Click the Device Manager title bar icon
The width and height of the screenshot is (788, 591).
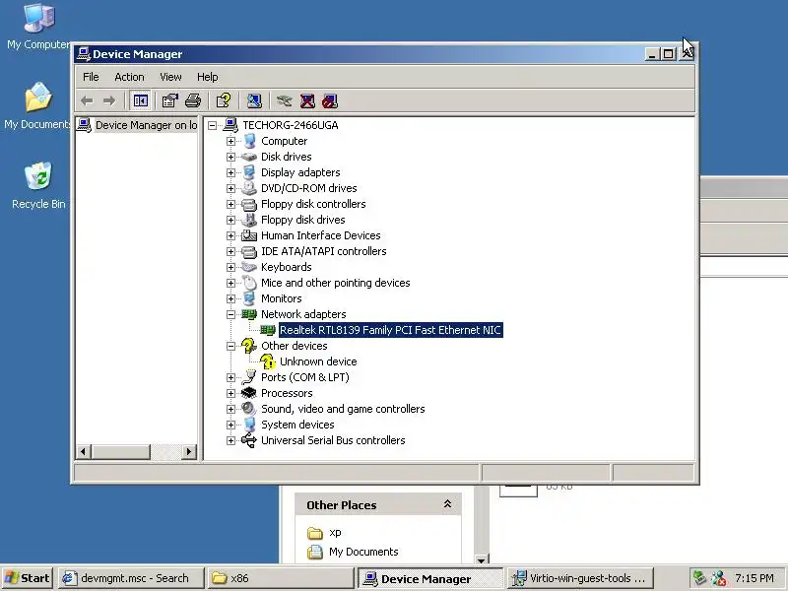pos(84,54)
